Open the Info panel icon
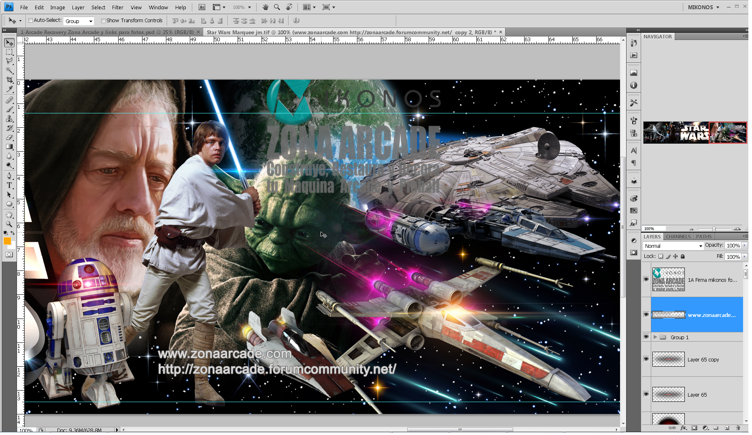Viewport: 752px width, 435px height. [634, 85]
